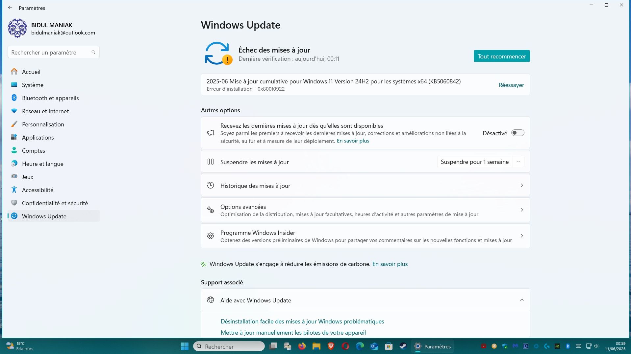
Task: Open Outlook from the taskbar
Action: click(x=374, y=346)
